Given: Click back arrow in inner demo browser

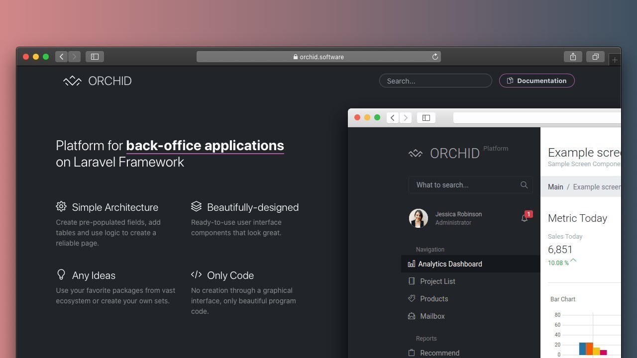Looking at the screenshot, I should [393, 118].
